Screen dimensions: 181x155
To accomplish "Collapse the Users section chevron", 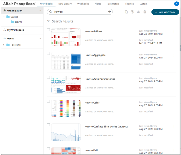I will click(40, 39).
